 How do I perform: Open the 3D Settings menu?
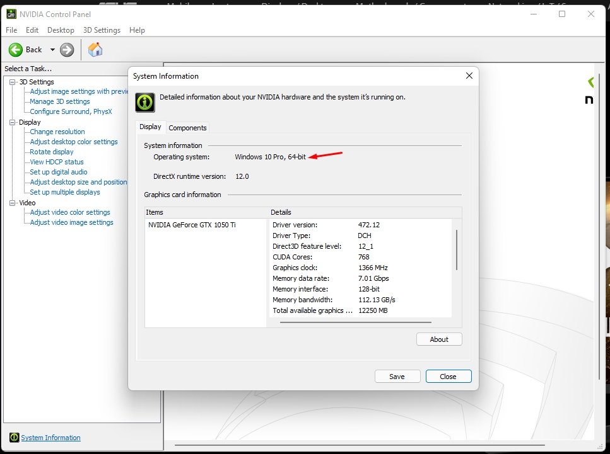point(102,30)
